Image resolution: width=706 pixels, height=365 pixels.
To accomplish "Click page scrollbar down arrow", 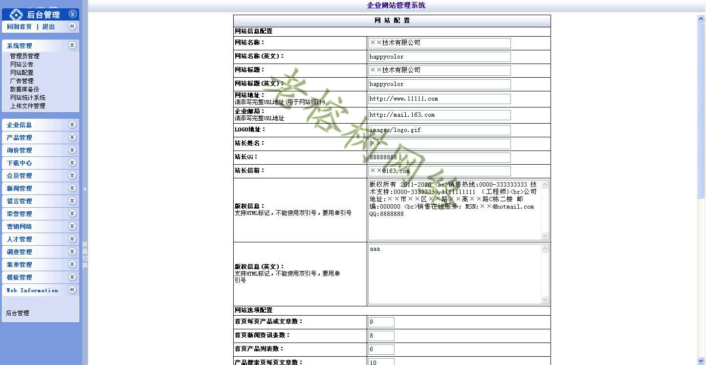I will point(701,361).
